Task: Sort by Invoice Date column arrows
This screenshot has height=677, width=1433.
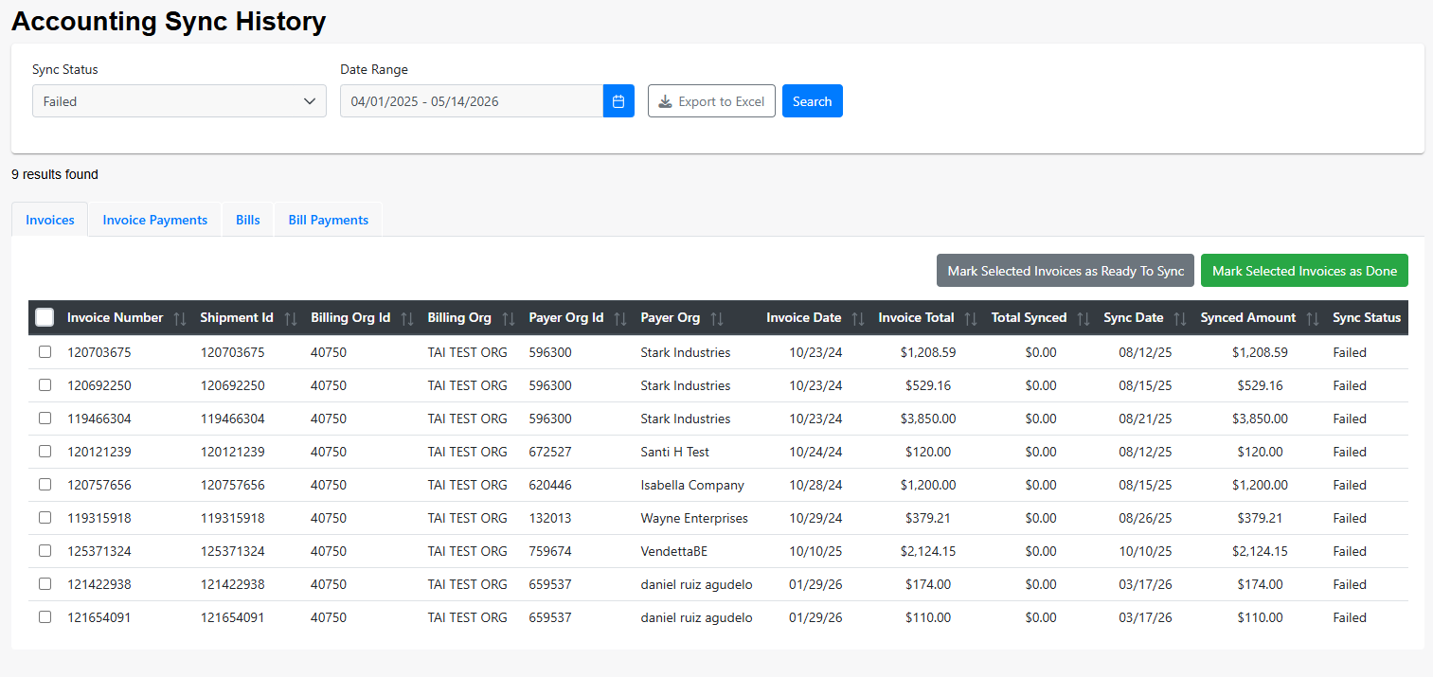Action: point(858,319)
